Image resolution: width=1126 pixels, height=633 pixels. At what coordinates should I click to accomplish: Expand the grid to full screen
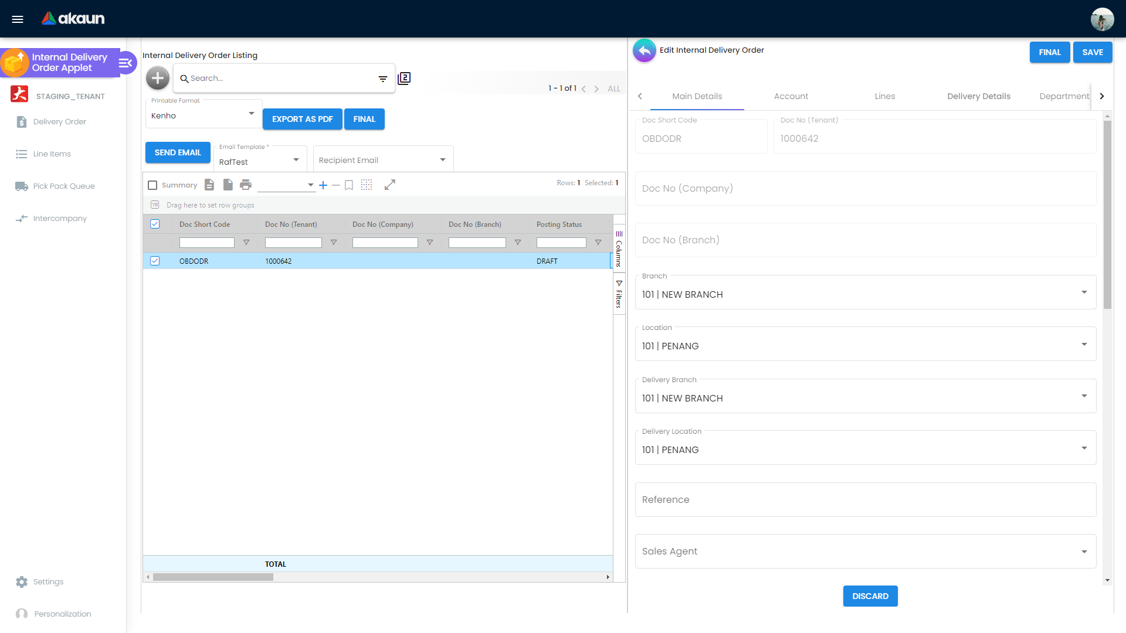(x=390, y=185)
